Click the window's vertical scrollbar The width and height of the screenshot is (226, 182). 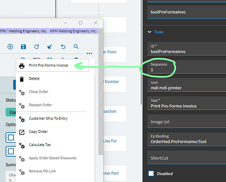pyautogui.click(x=101, y=92)
